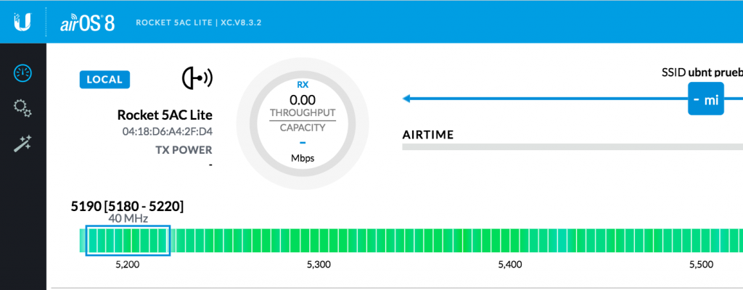Click the RX throughput gauge circle
Image resolution: width=743 pixels, height=290 pixels.
tap(303, 123)
